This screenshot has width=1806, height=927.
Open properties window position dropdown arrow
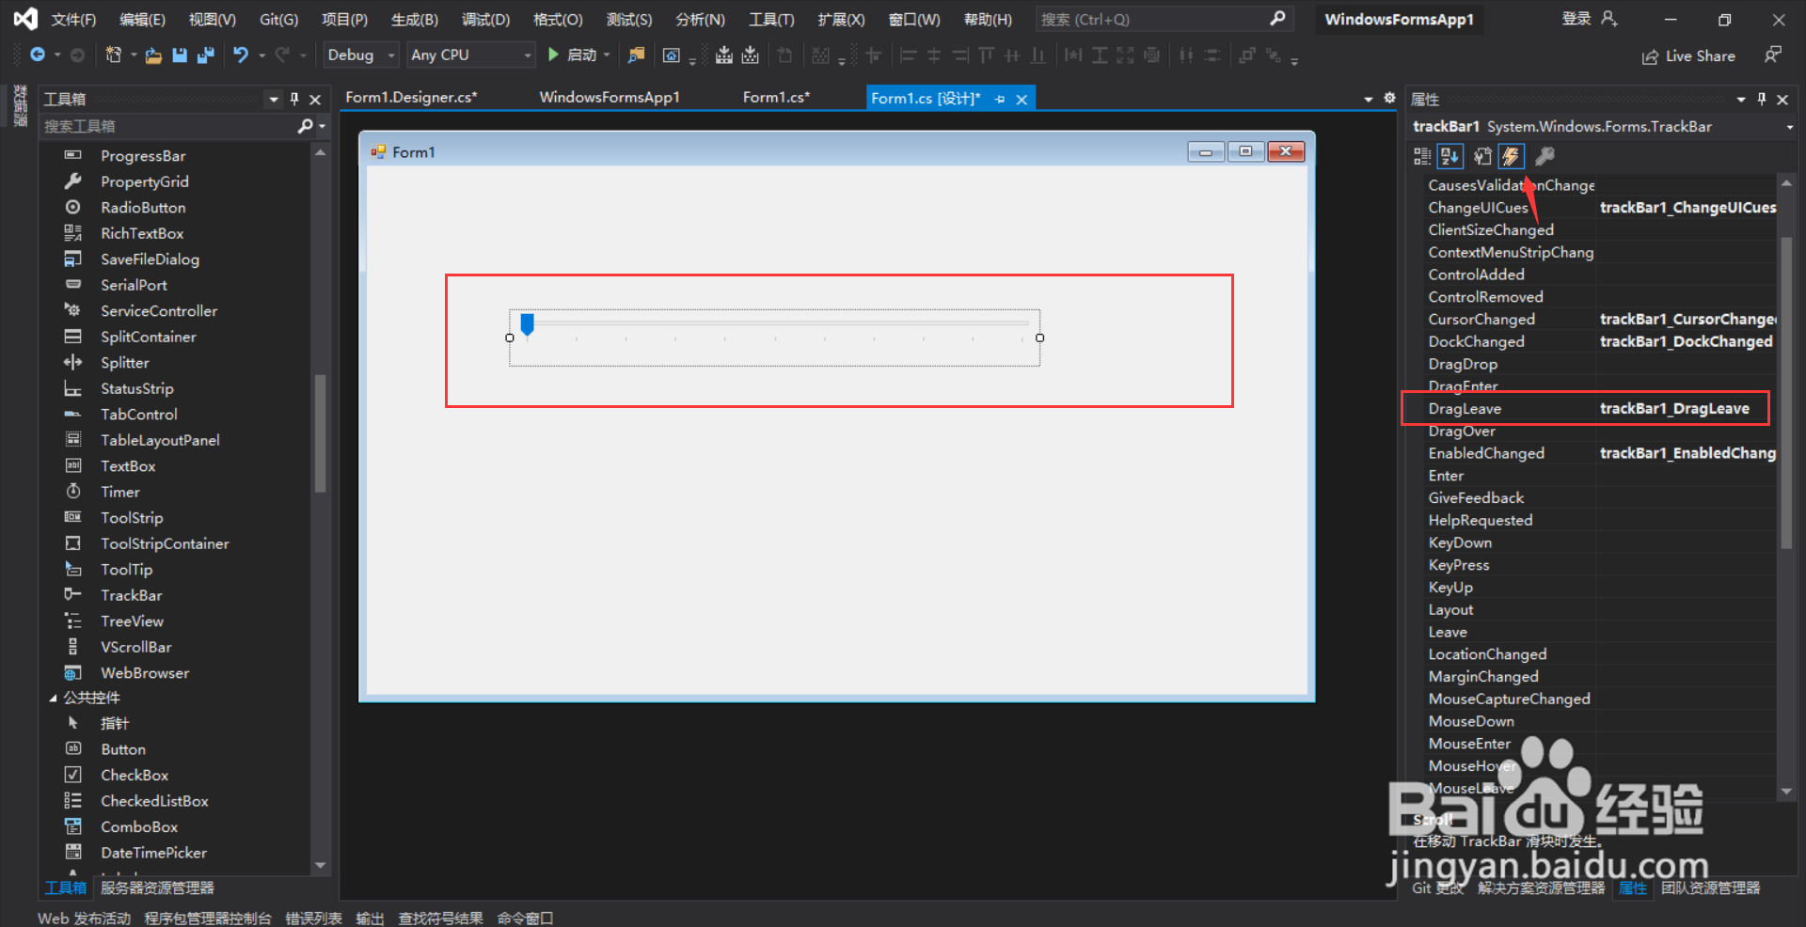(x=1741, y=99)
